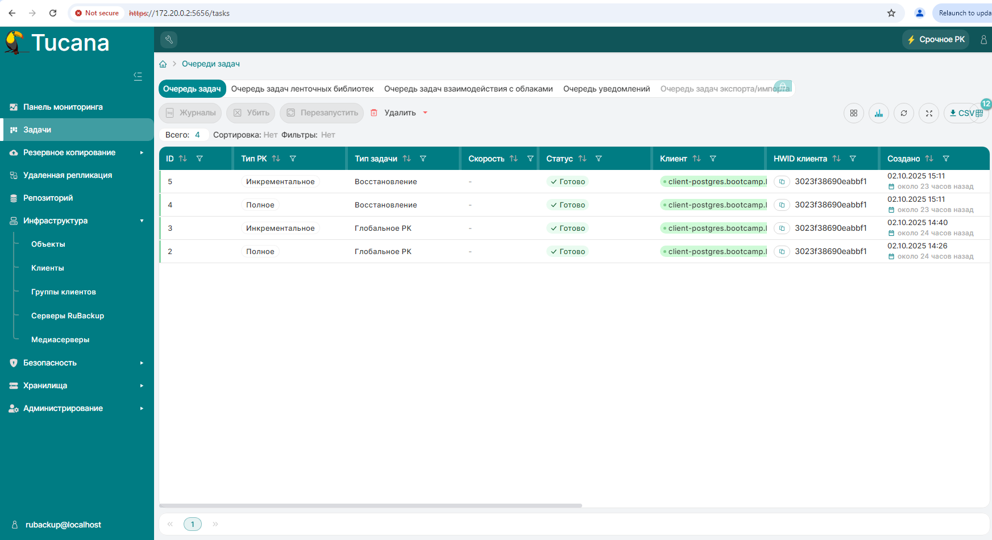992x540 pixels.
Task: Open the bar chart statistics view
Action: 878,113
